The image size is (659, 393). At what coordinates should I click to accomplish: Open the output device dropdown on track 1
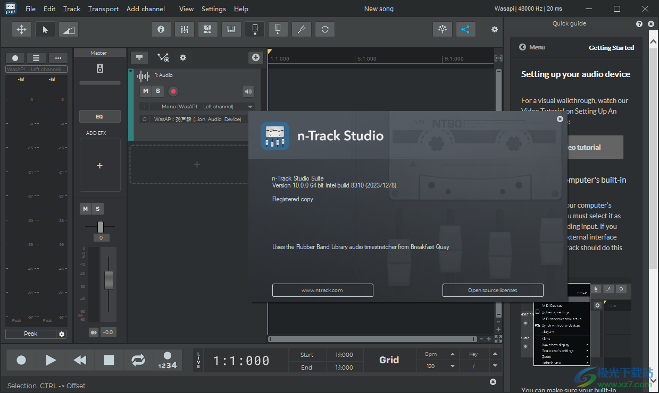pyautogui.click(x=247, y=119)
